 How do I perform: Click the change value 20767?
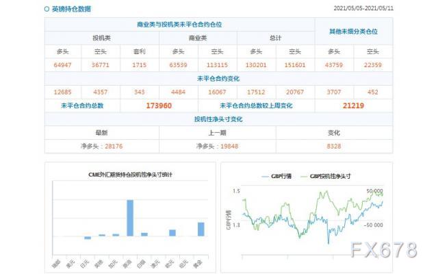pyautogui.click(x=295, y=92)
